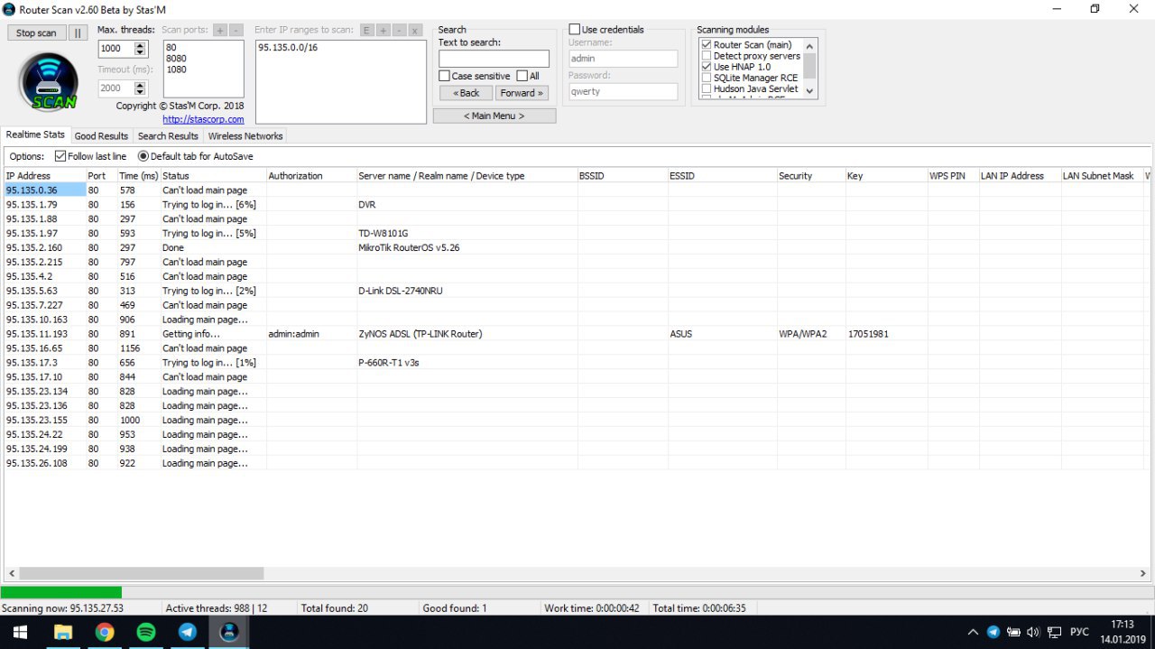Click the Router Scan taskbar icon

[x=229, y=632]
